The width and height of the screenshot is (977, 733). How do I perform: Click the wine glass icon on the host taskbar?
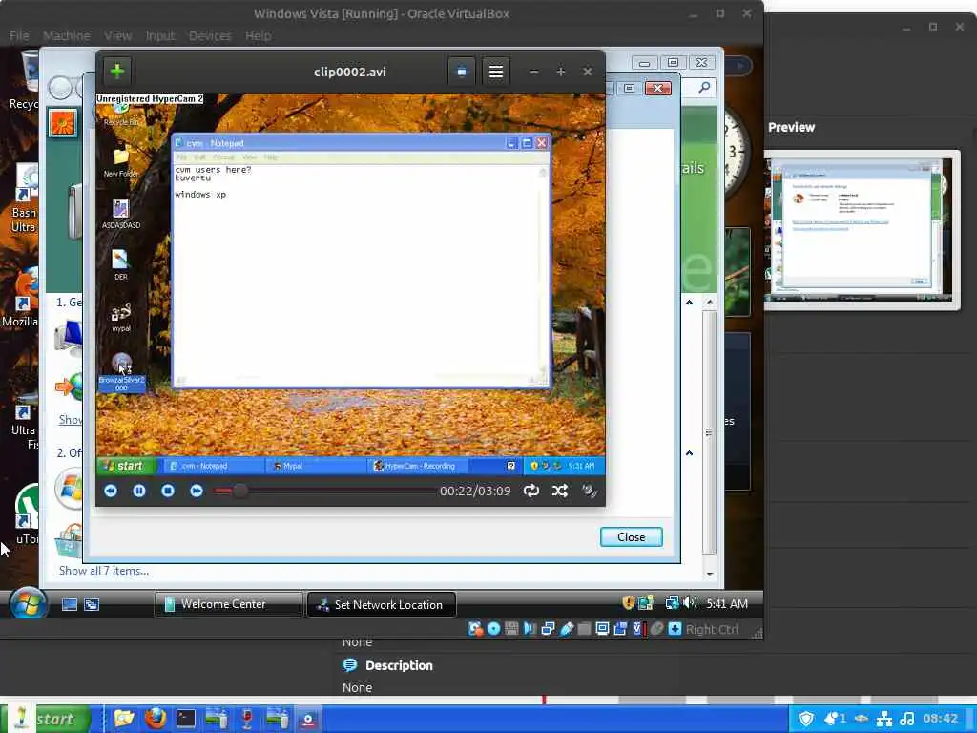point(247,719)
